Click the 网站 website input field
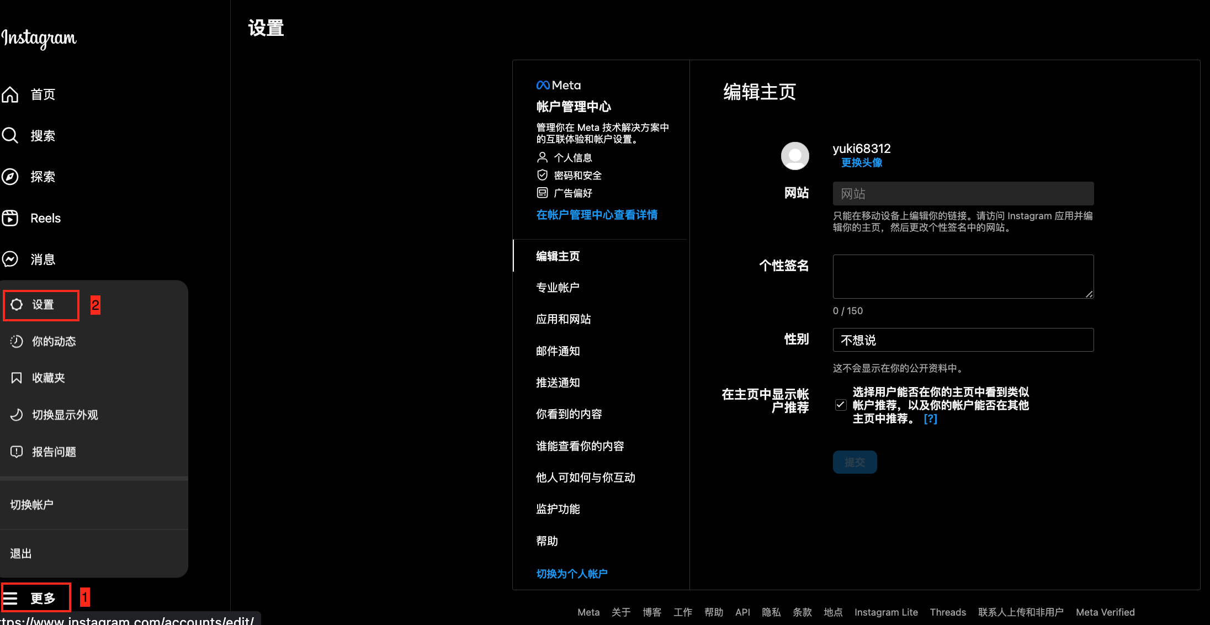Image resolution: width=1210 pixels, height=625 pixels. (963, 193)
